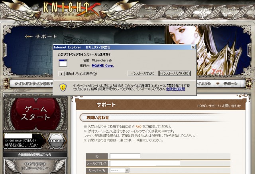Screen dimensions: 255x174
Task: Click the LOGOUT button
Action: tap(56, 141)
